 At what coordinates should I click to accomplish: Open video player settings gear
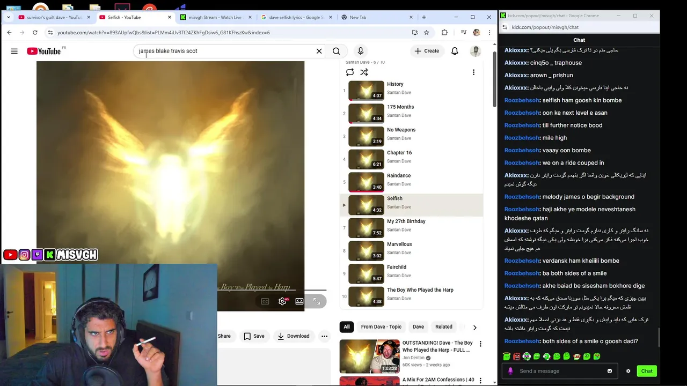click(282, 301)
